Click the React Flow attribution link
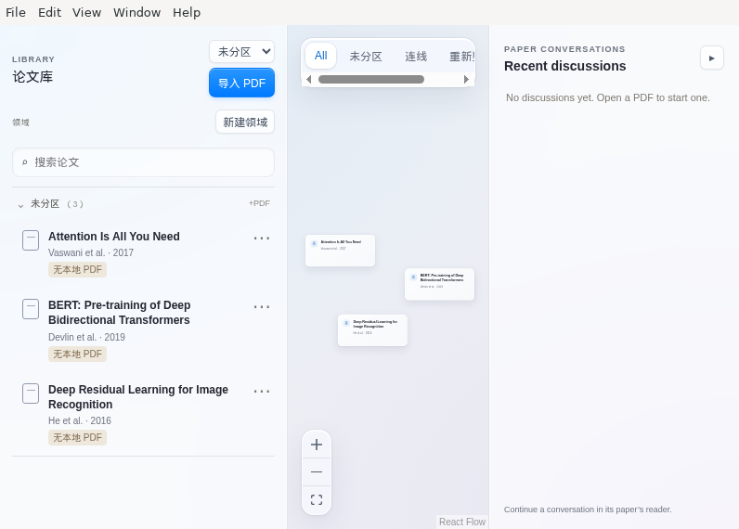 click(x=462, y=522)
